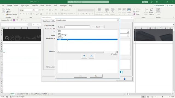
Task: Collapse the ribbon chevron
Action: click(173, 17)
